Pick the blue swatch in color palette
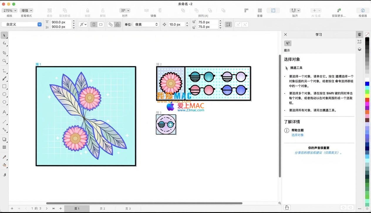 click(x=367, y=84)
